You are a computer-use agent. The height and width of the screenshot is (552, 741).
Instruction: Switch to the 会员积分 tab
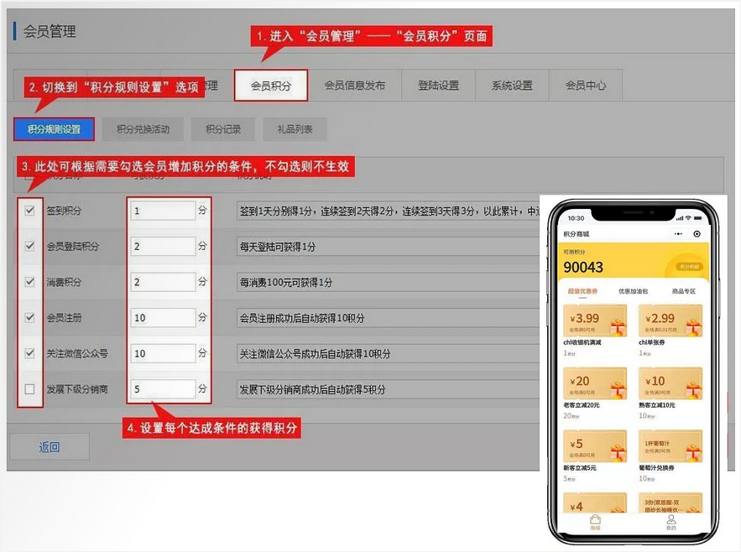(x=271, y=86)
